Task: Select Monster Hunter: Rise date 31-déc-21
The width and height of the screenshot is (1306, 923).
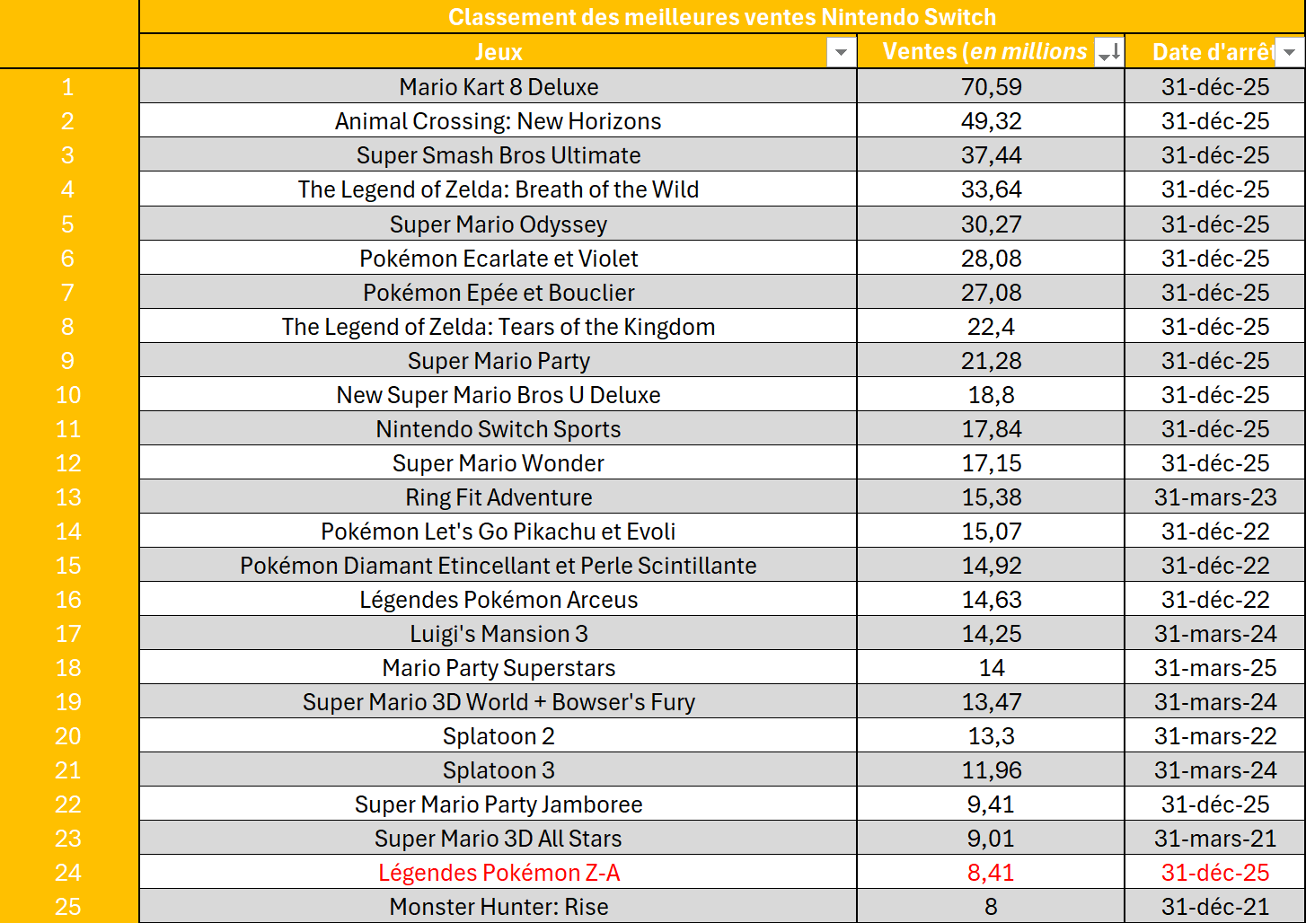Action: (x=1214, y=907)
